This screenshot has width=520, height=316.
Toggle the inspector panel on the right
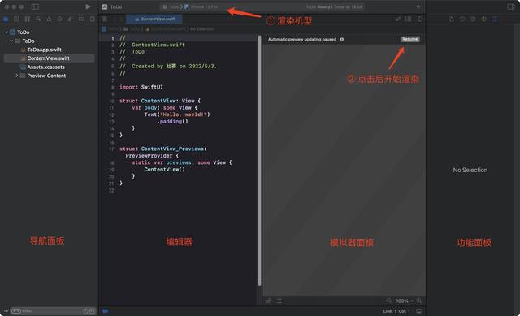pos(511,6)
